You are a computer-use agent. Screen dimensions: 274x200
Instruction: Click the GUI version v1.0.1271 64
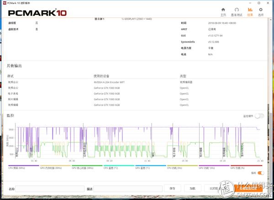tap(215, 36)
